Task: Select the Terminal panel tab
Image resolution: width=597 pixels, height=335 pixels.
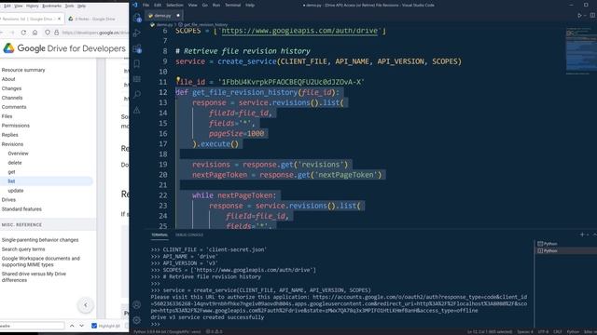Action: [x=160, y=234]
